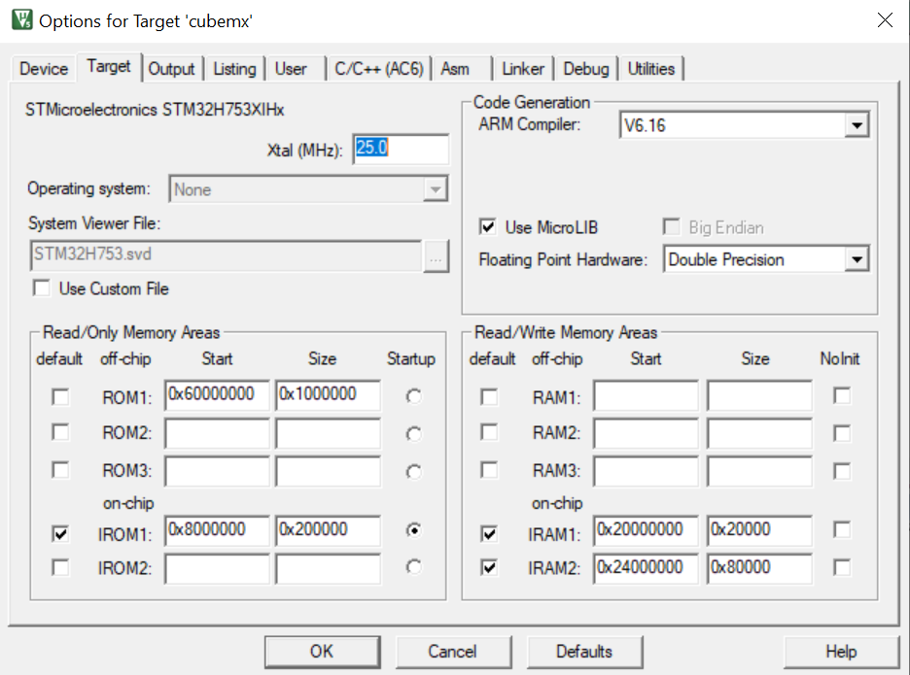
Task: Click the IRAM2 Start address field
Action: [x=646, y=568]
